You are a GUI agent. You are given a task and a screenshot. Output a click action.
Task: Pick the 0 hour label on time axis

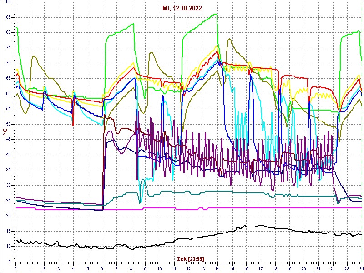pos(15,269)
